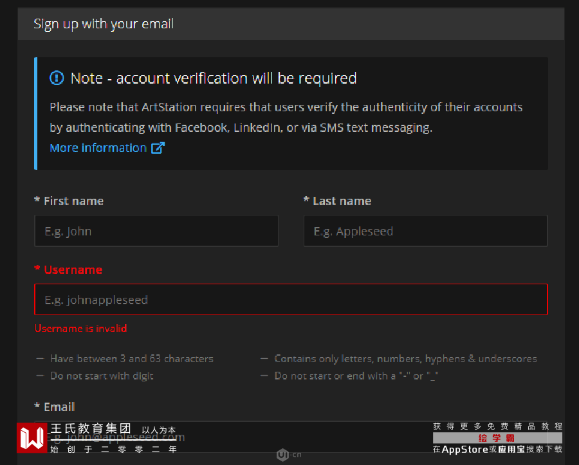Click the UI.cn logo at bottom center
This screenshot has width=579, height=465.
[x=288, y=455]
